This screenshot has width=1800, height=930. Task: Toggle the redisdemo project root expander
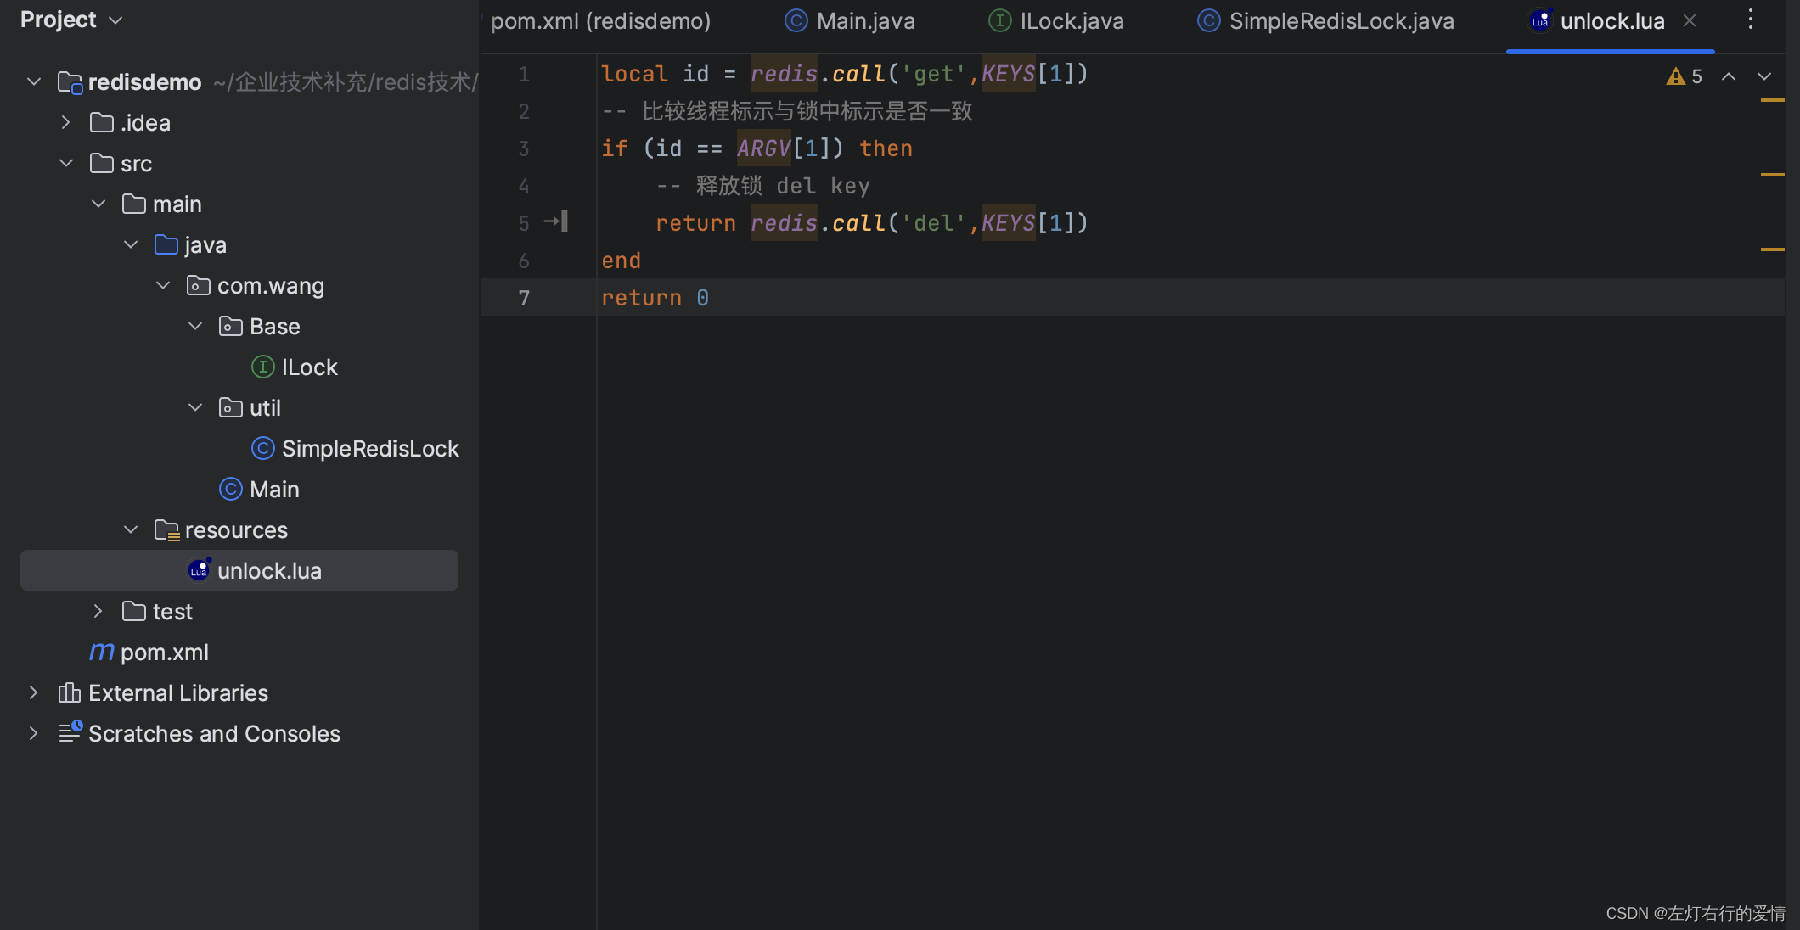coord(31,81)
